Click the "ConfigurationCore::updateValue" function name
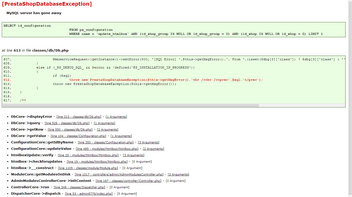The image size is (352, 197). (41, 149)
